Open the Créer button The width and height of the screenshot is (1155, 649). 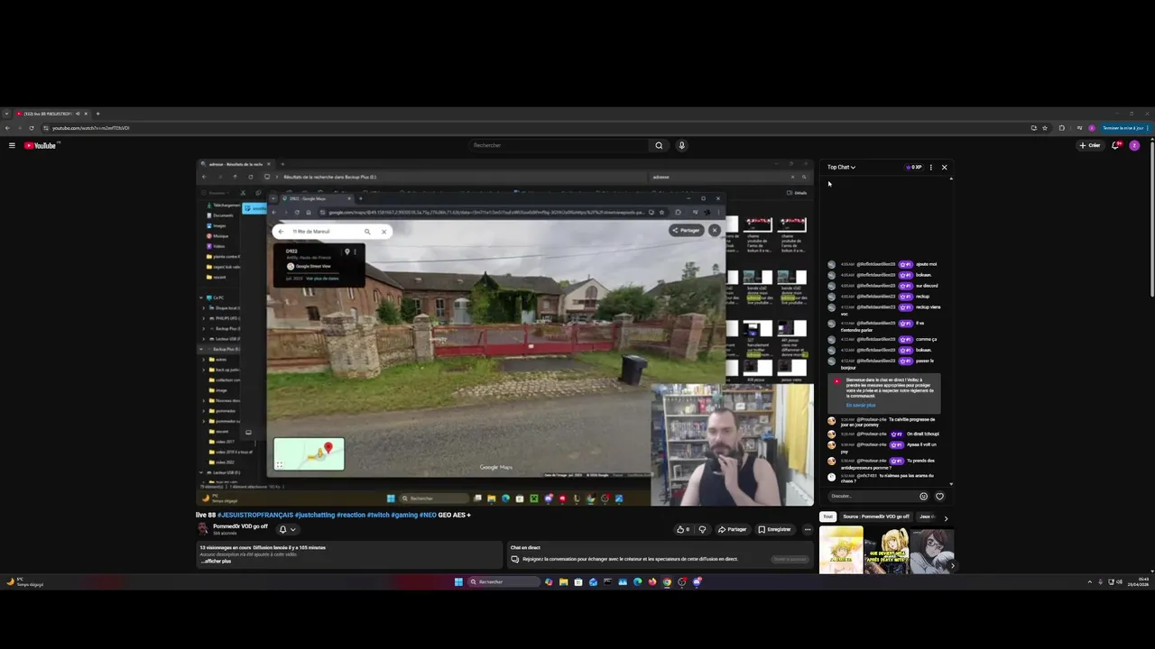point(1090,145)
